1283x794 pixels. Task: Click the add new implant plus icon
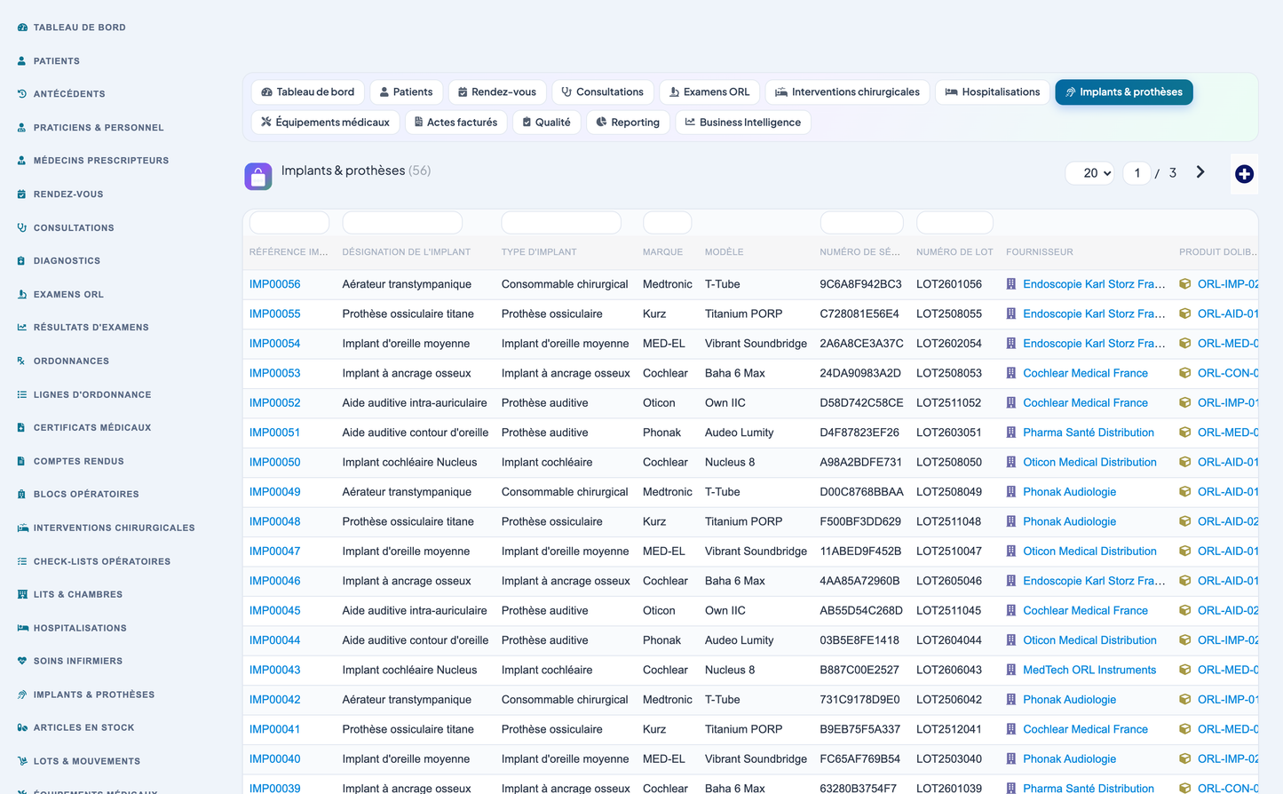(x=1244, y=174)
